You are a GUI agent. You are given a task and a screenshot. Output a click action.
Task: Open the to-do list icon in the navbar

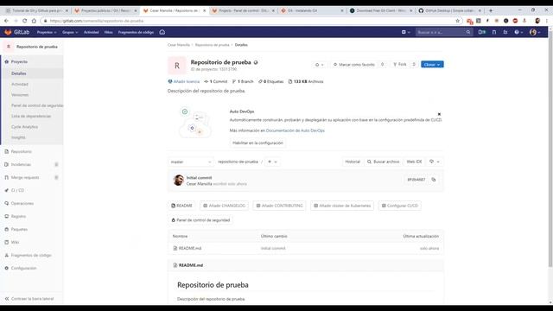point(505,32)
